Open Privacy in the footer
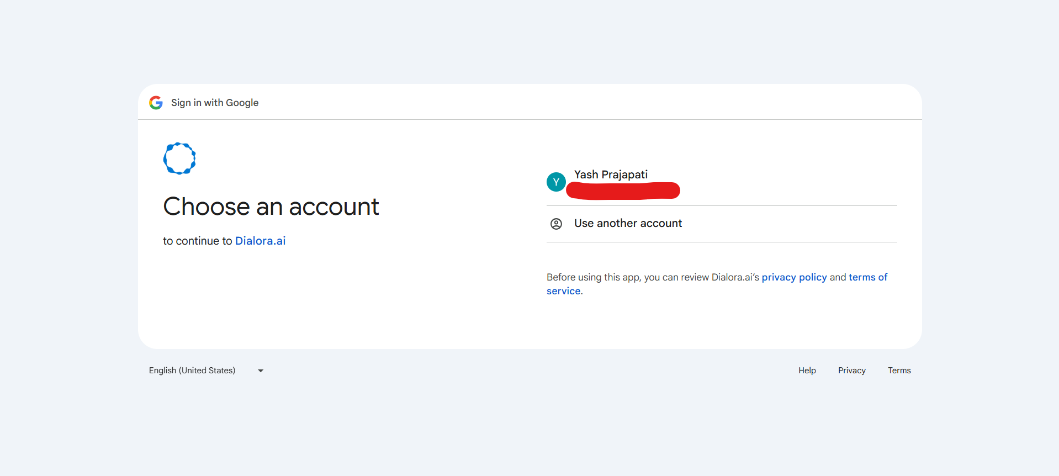The width and height of the screenshot is (1059, 476). point(851,371)
